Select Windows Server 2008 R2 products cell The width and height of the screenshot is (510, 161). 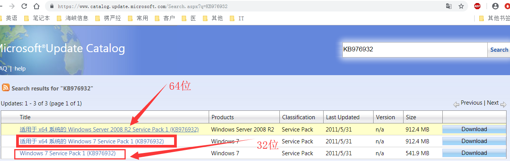click(243, 130)
